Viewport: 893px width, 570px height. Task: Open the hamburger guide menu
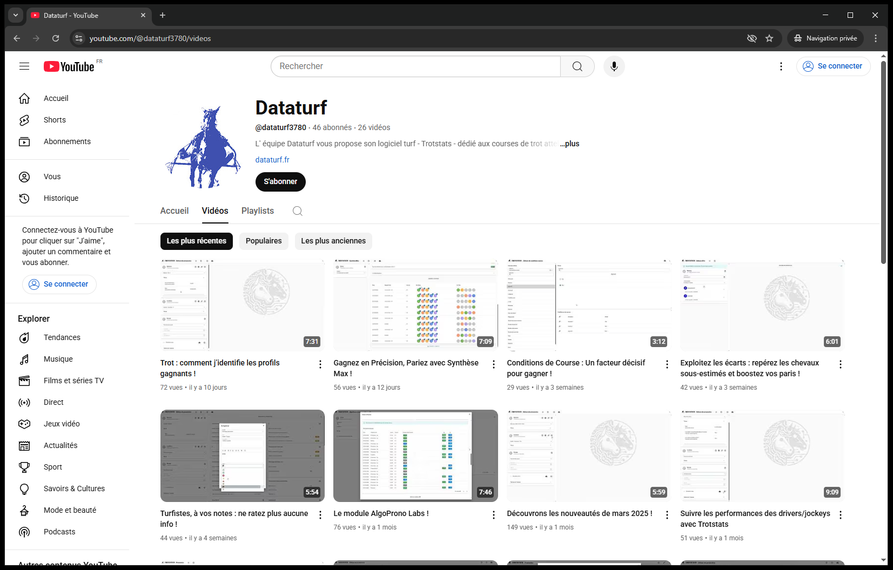(x=24, y=66)
